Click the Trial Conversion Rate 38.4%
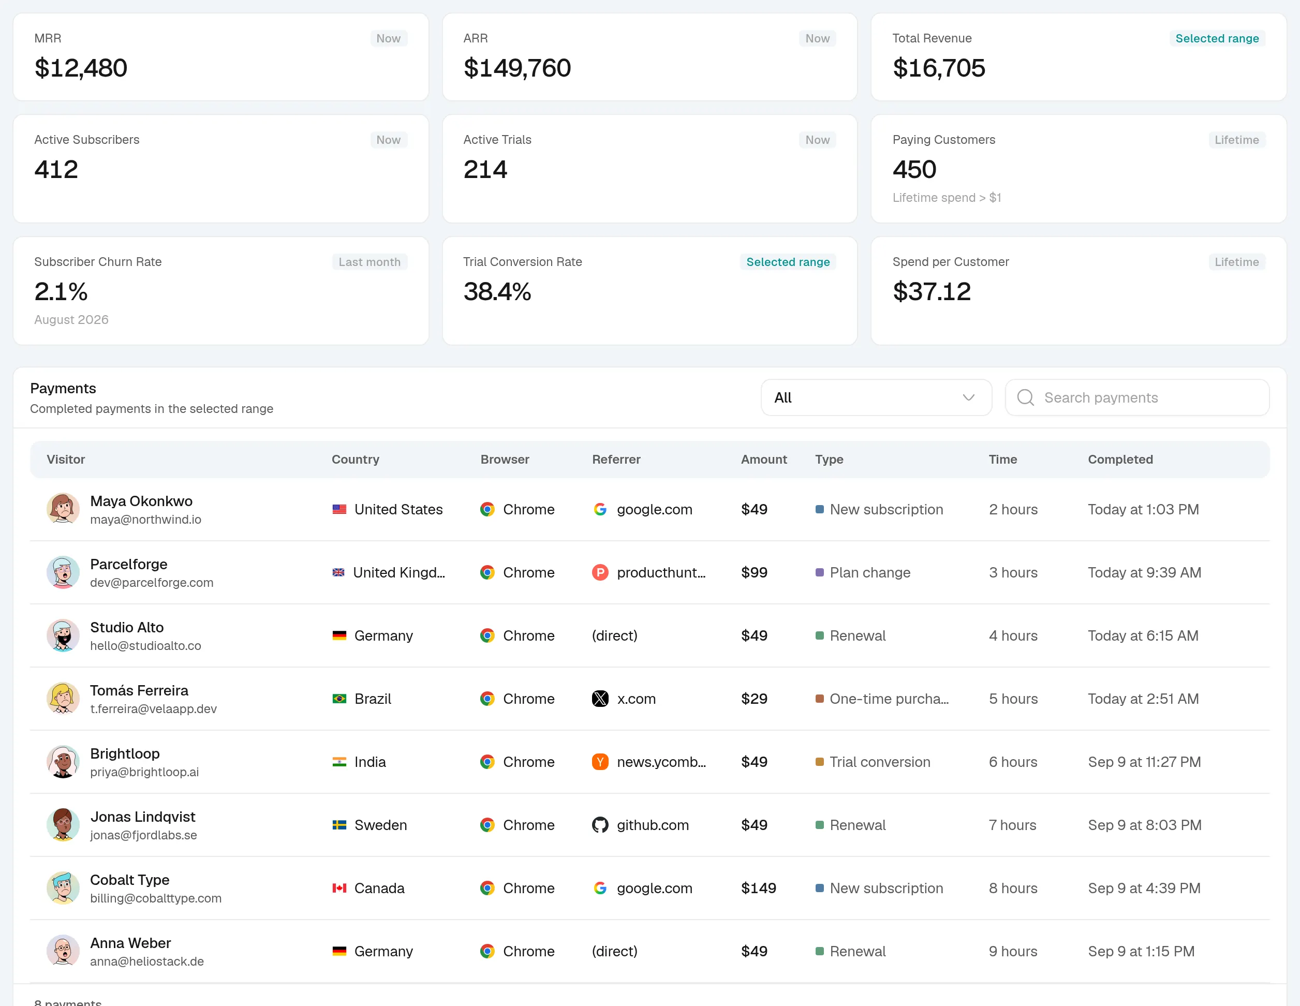The height and width of the screenshot is (1006, 1300). [x=497, y=291]
